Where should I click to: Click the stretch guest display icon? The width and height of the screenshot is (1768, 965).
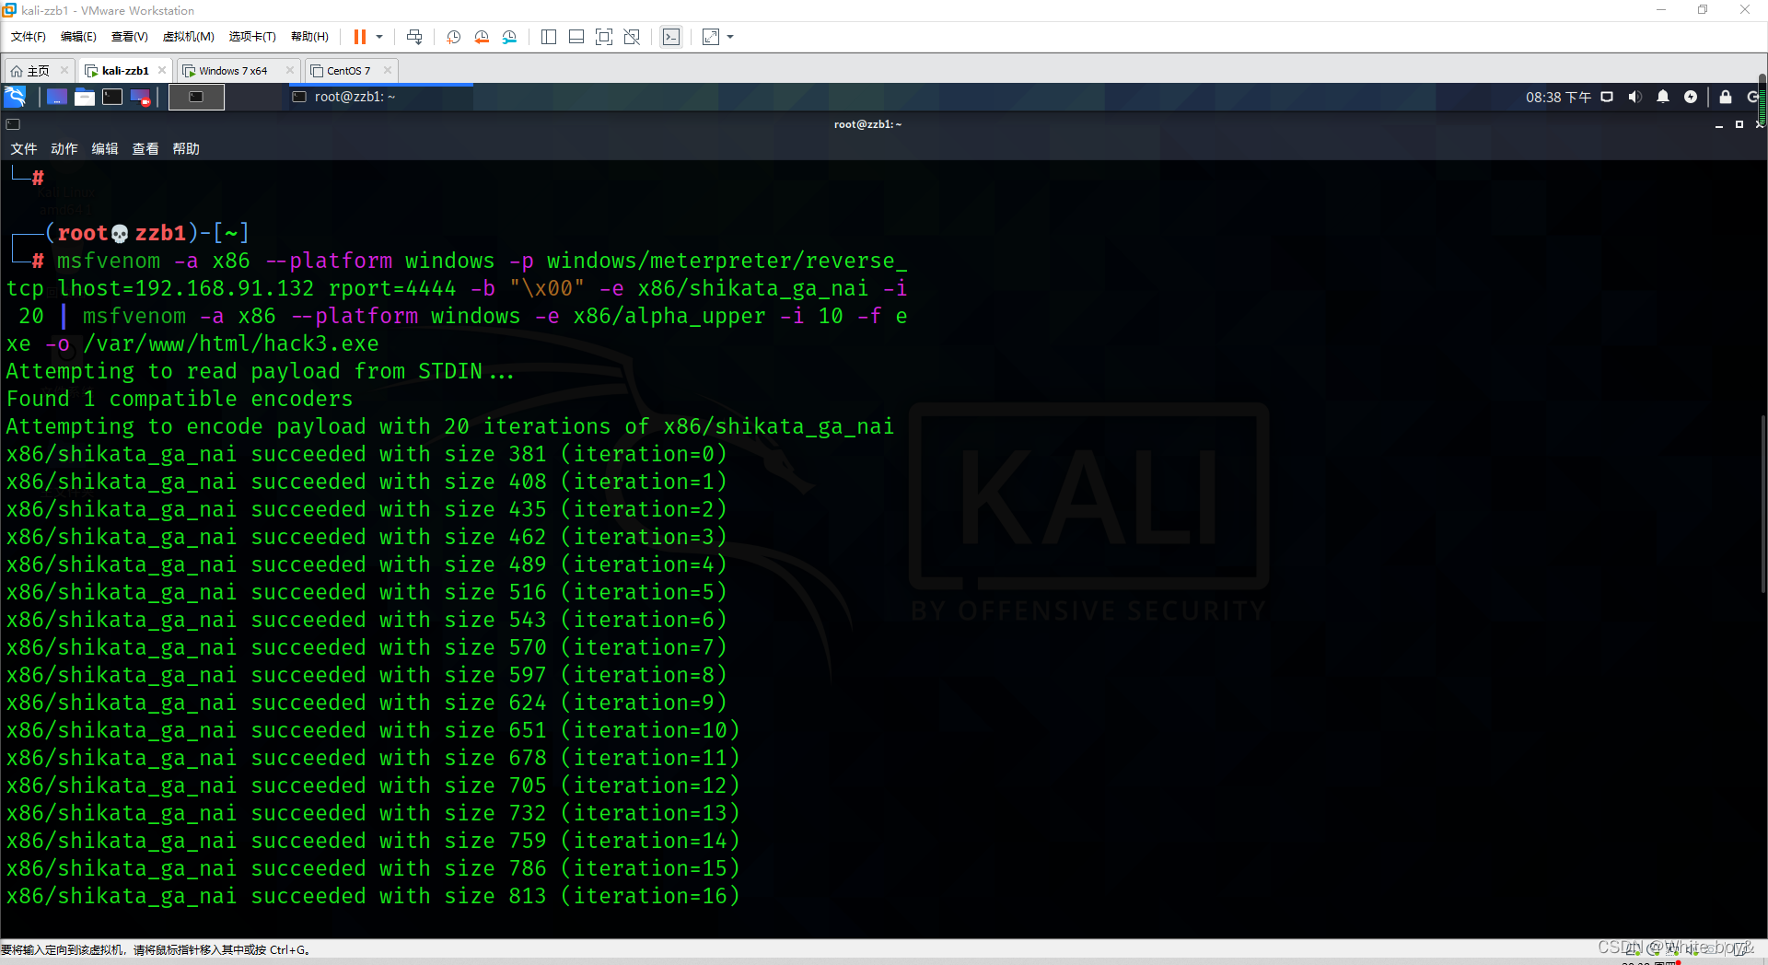(711, 37)
